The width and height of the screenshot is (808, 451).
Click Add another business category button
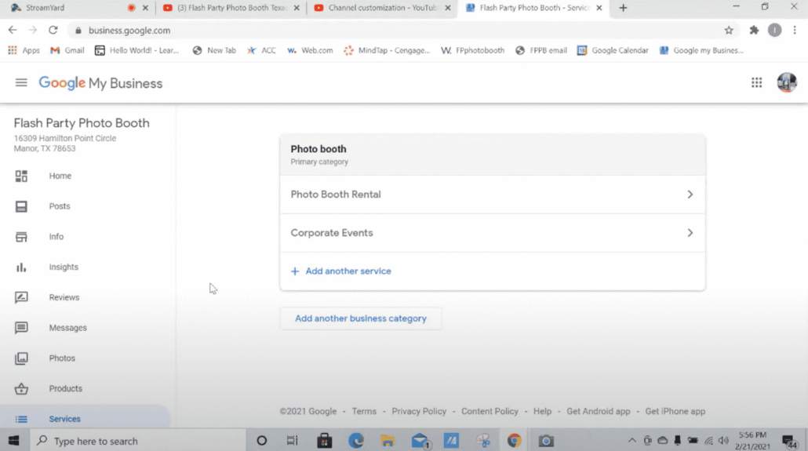pos(361,318)
